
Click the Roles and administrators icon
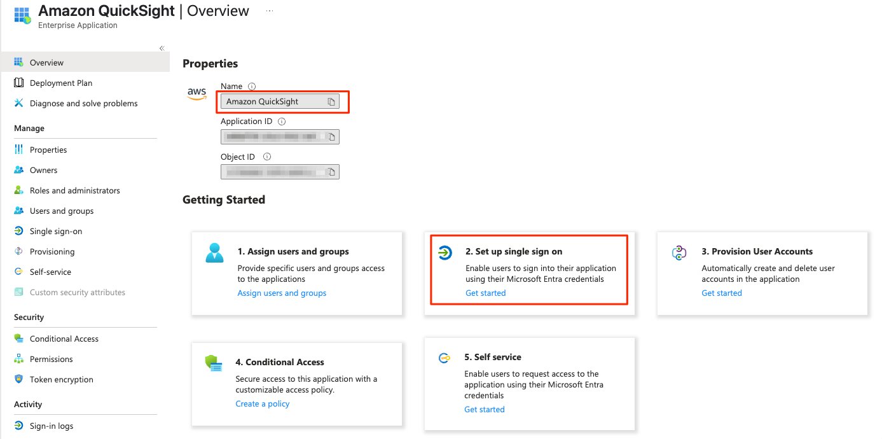(18, 190)
